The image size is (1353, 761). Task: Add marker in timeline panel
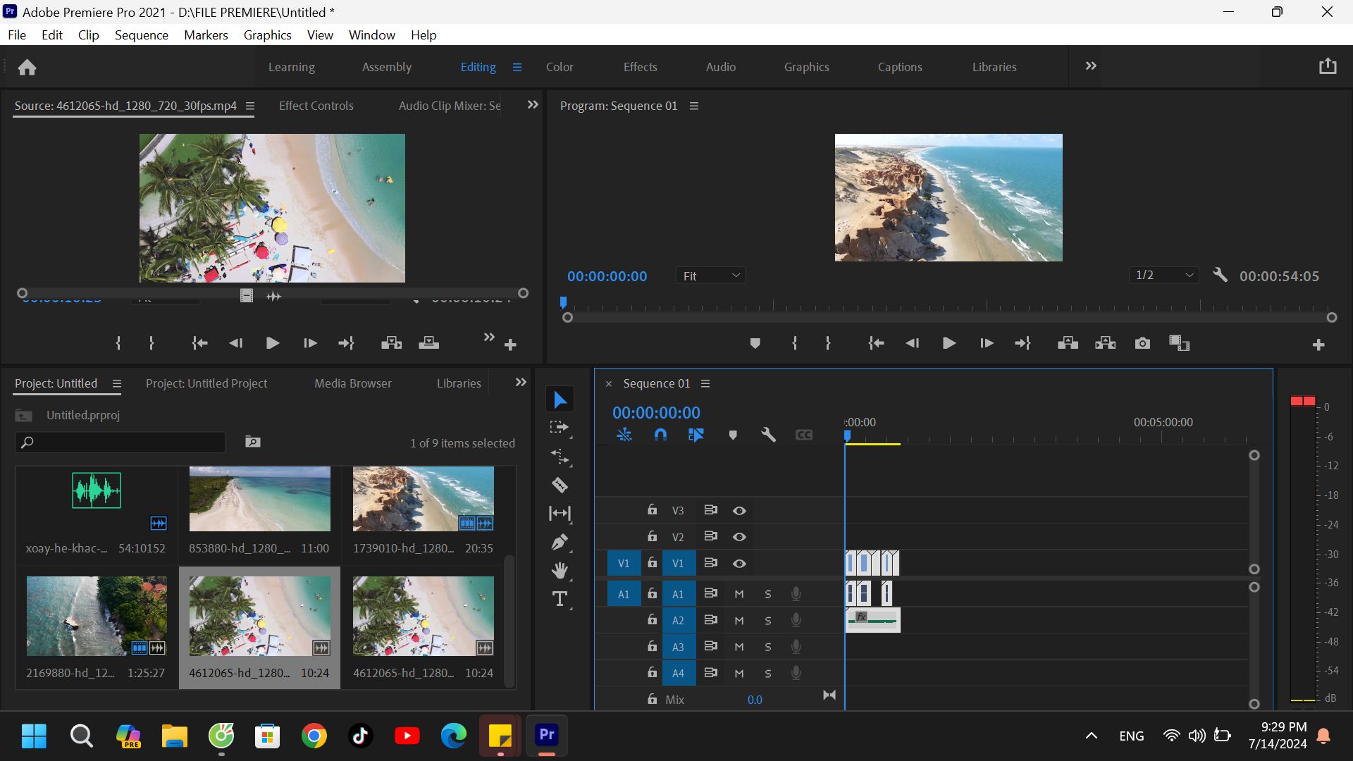click(733, 435)
